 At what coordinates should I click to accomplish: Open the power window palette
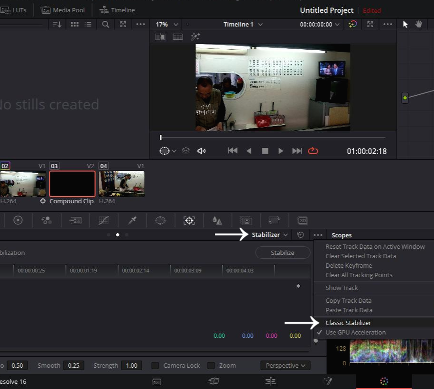[x=160, y=220]
